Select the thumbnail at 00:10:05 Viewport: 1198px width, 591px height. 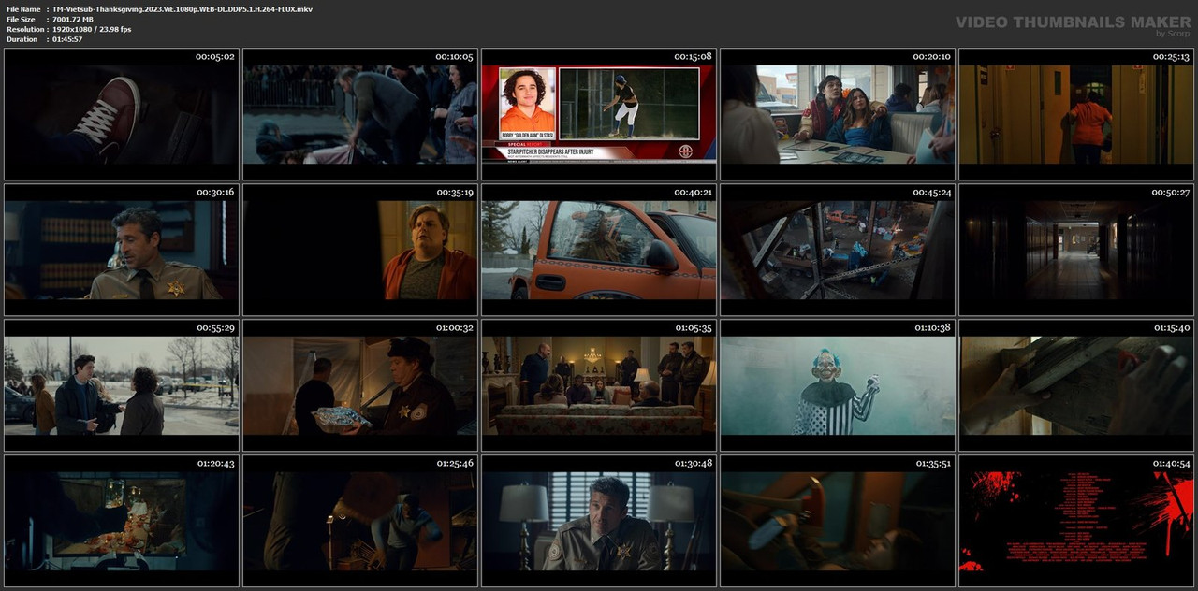pyautogui.click(x=360, y=114)
